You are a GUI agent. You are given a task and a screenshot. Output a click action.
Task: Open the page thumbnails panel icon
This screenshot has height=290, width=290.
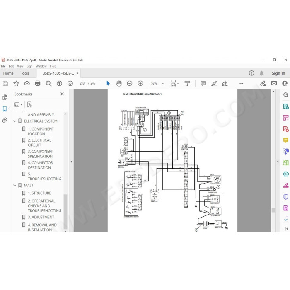pos(5,97)
